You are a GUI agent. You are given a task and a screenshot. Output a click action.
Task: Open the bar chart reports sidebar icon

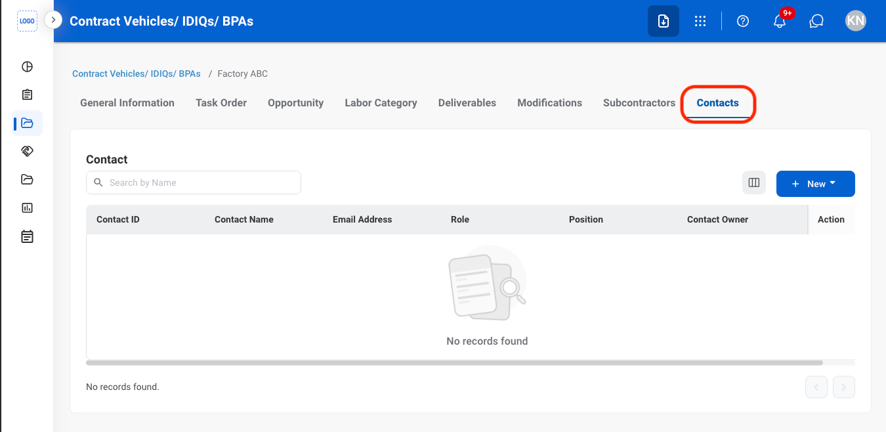click(27, 207)
